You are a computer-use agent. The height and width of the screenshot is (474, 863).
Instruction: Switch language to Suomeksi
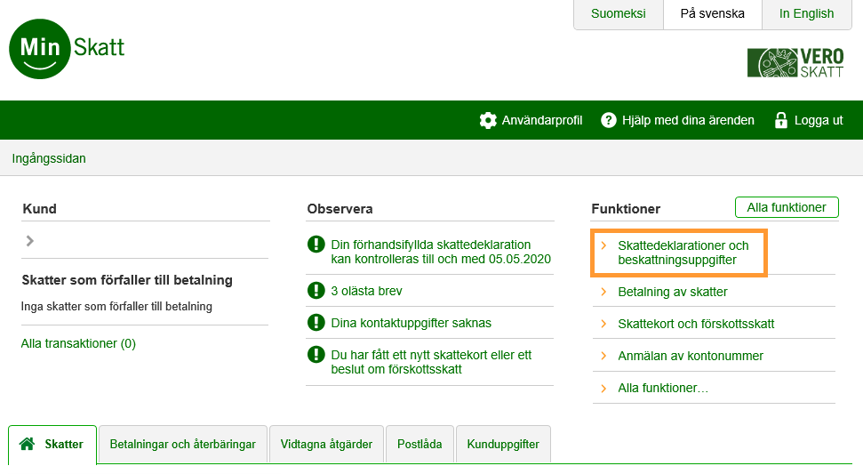pyautogui.click(x=618, y=14)
